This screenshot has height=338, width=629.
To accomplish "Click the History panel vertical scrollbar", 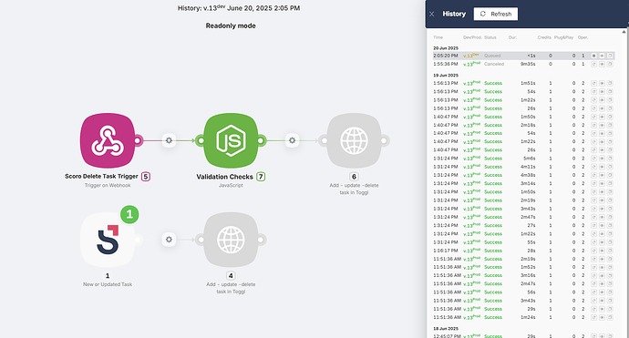I will pos(624,183).
